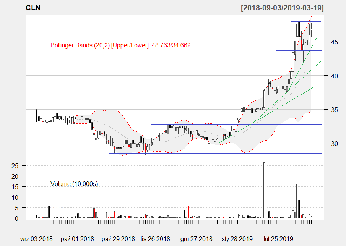
Task: Click the volume axis label 0
Action: click(17, 218)
